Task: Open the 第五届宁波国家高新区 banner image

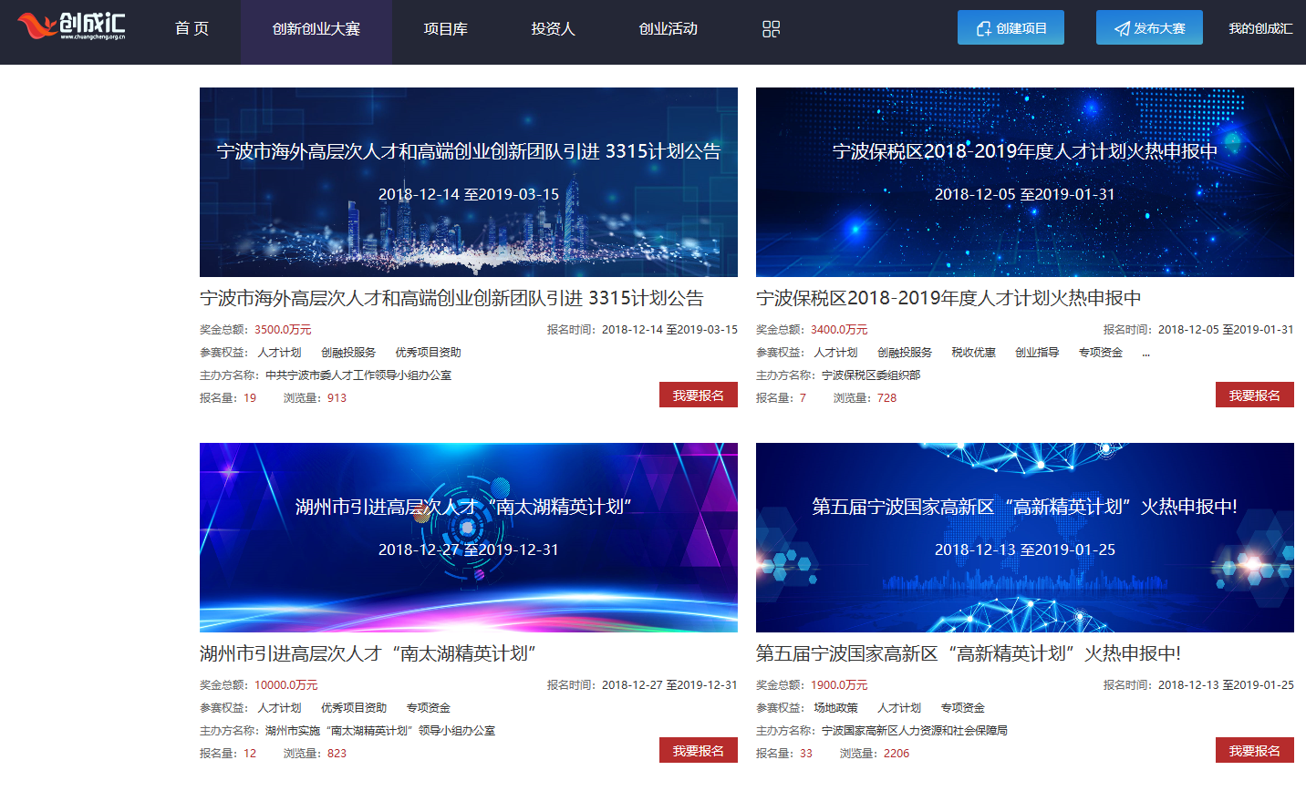Action: [1024, 538]
